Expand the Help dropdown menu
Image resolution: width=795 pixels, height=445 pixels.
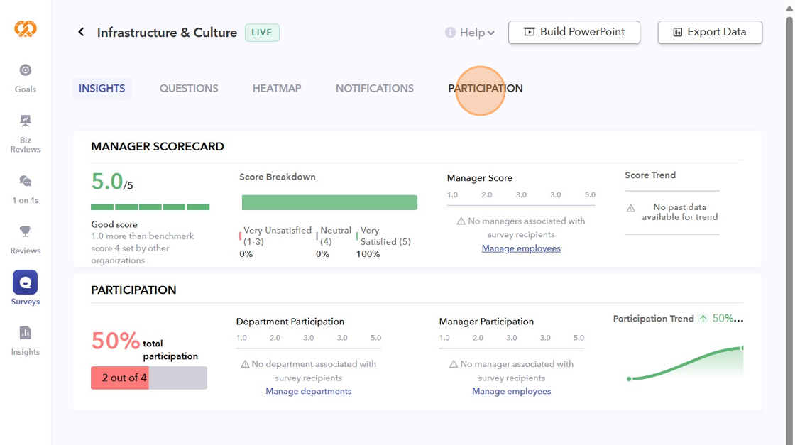tap(470, 33)
